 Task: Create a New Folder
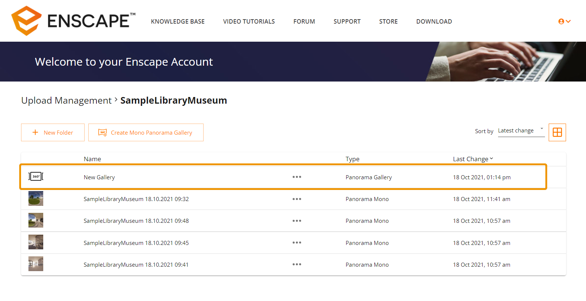(x=53, y=132)
